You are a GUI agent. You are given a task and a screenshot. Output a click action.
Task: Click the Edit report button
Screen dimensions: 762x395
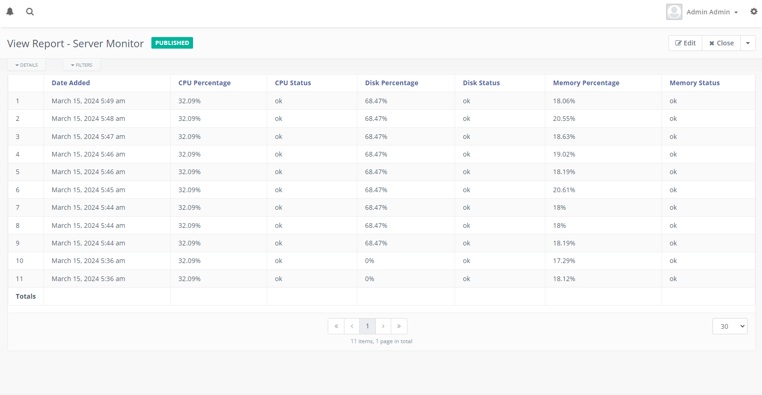coord(686,43)
